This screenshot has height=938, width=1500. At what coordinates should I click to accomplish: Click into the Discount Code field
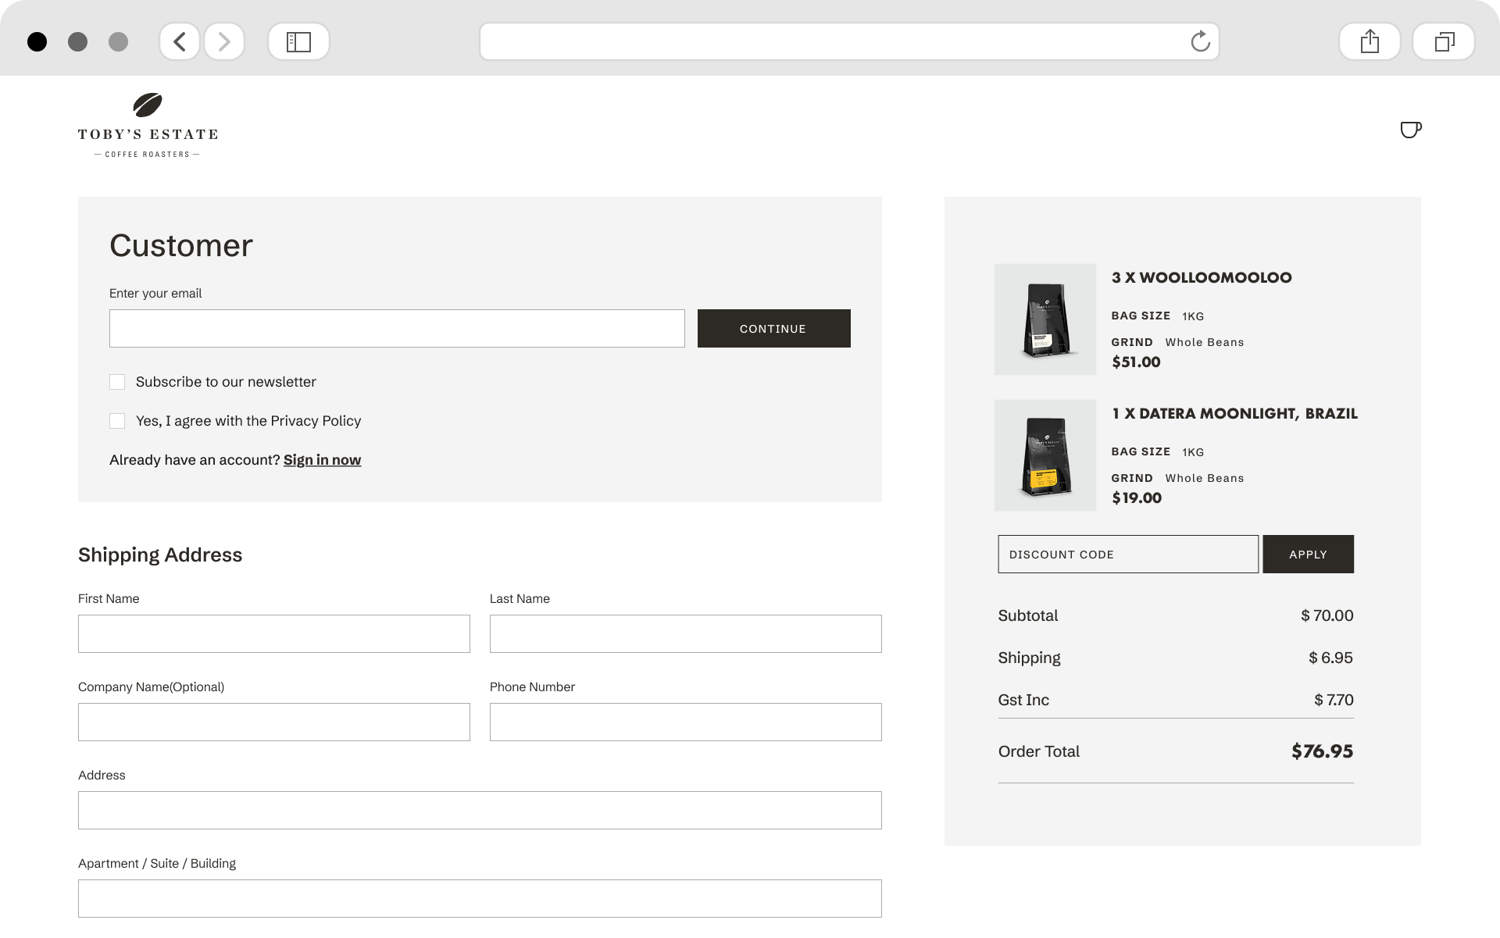1127,555
